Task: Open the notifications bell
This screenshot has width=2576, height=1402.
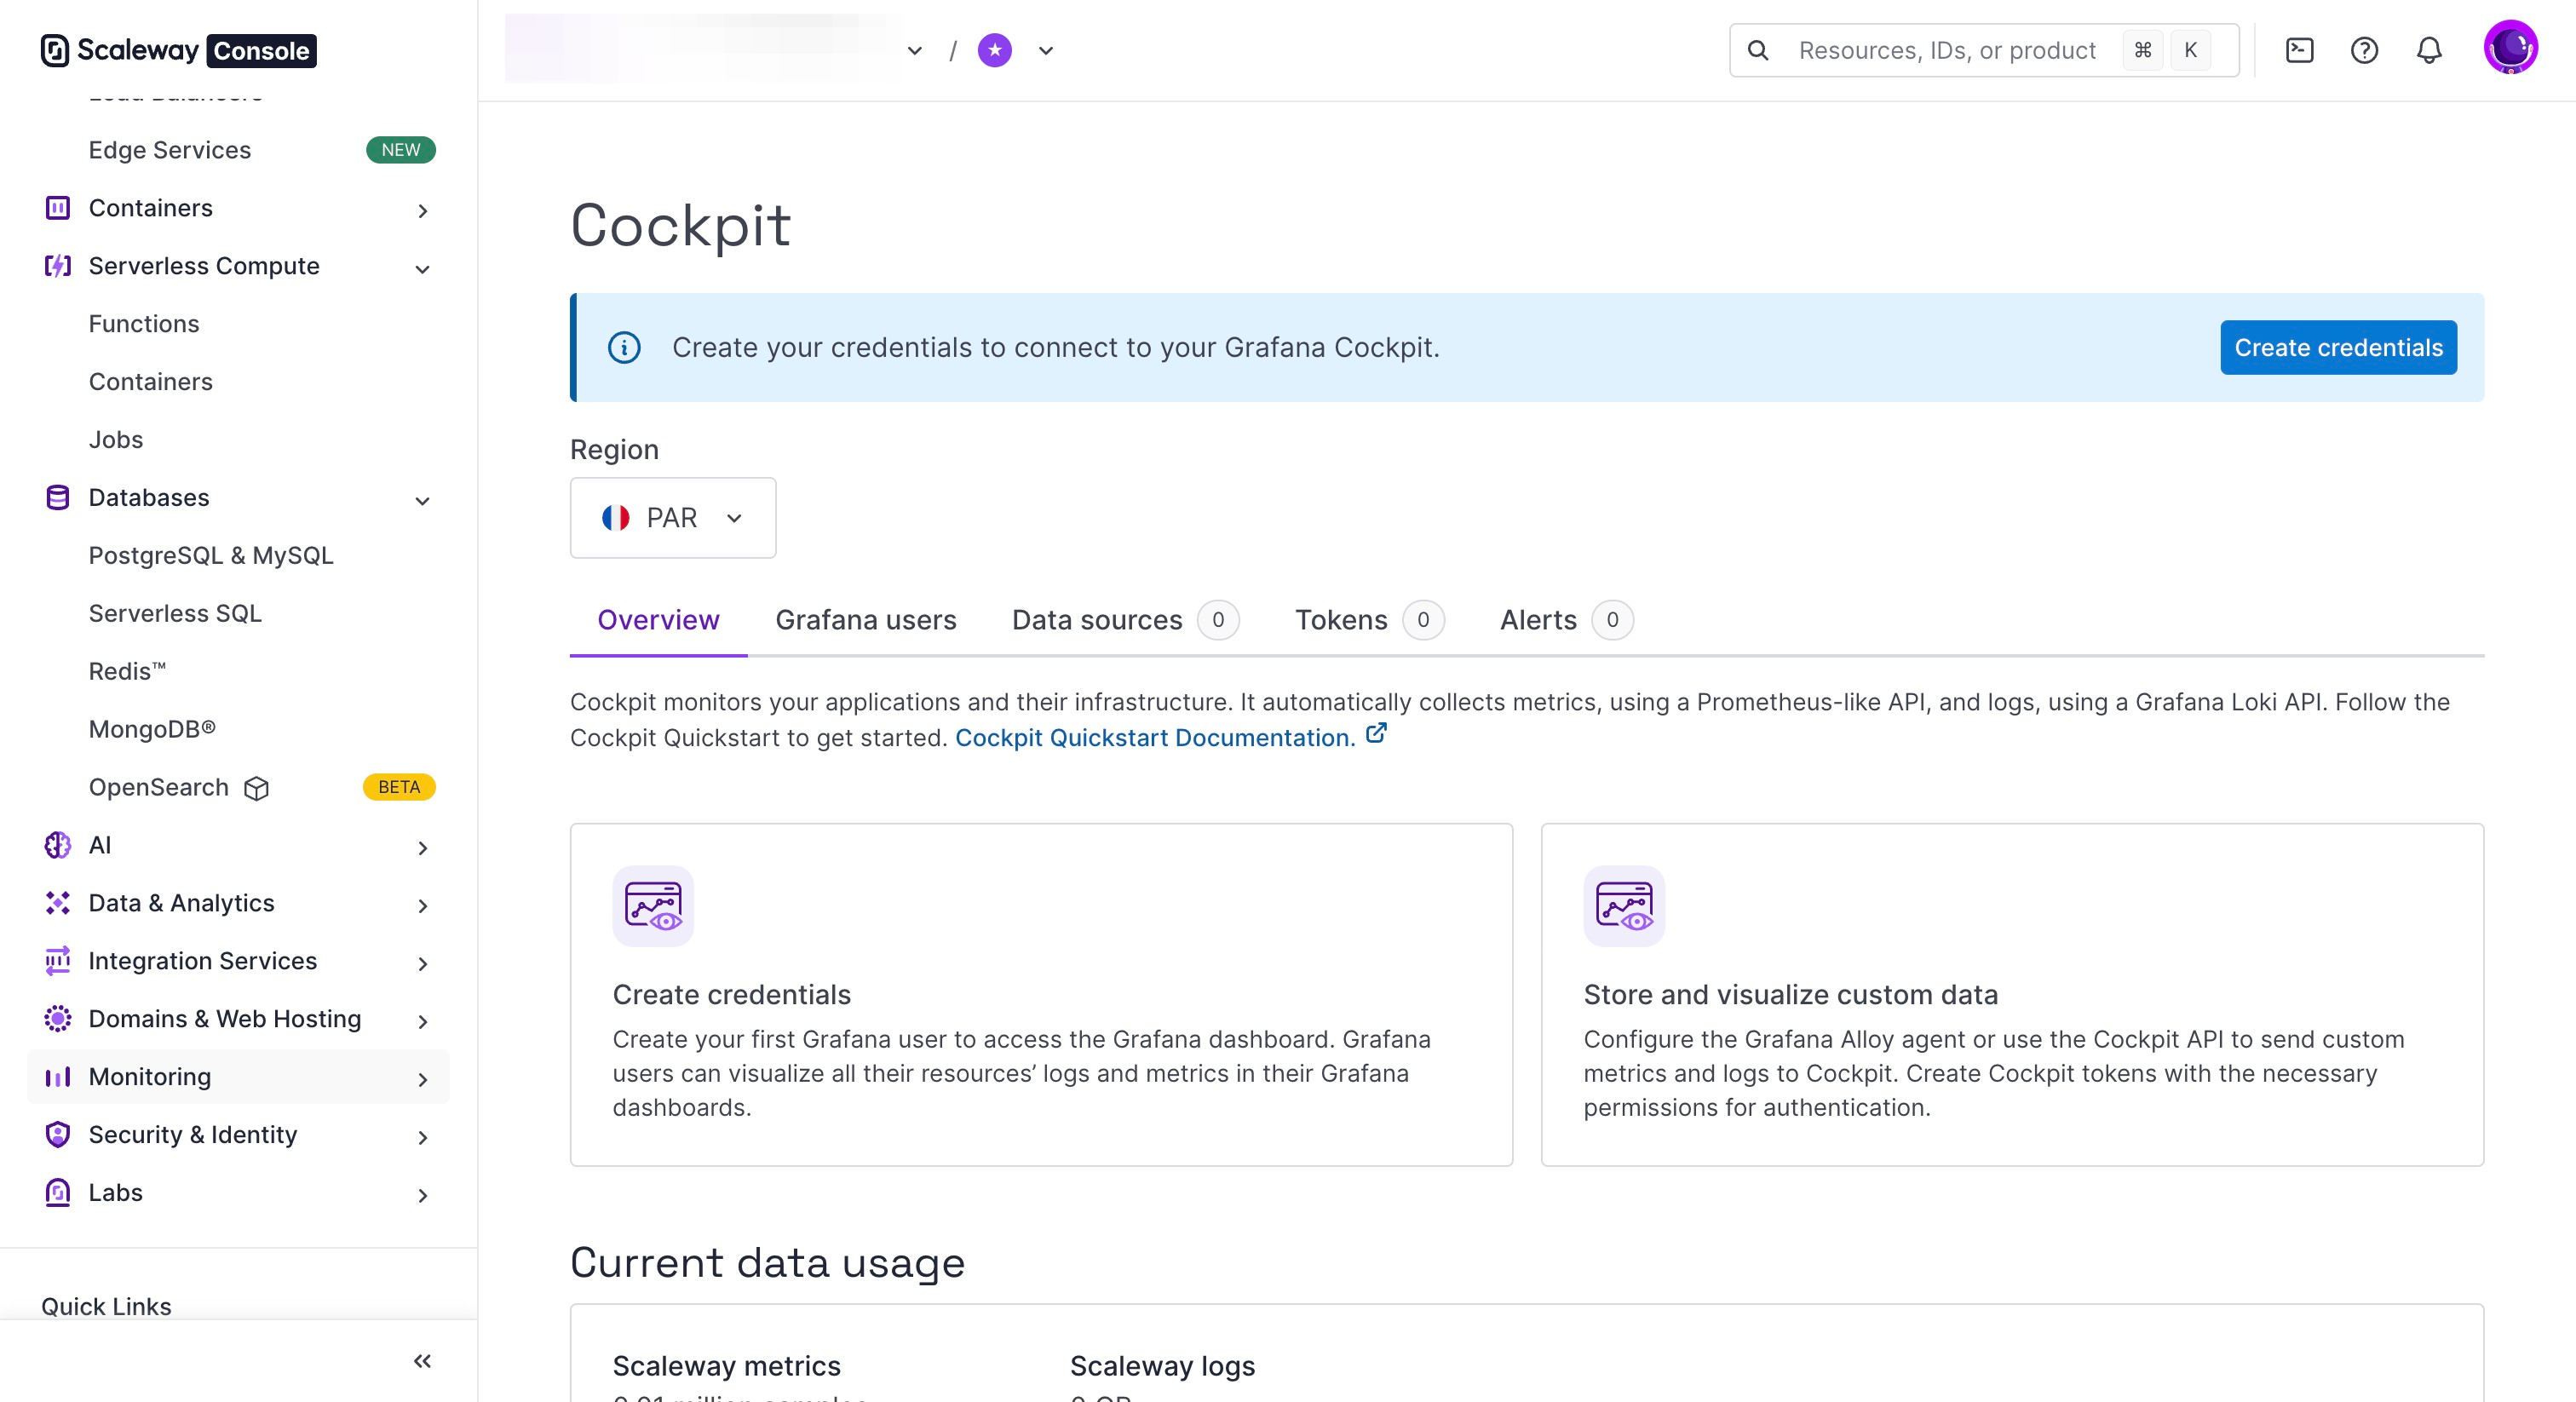Action: pyautogui.click(x=2429, y=50)
